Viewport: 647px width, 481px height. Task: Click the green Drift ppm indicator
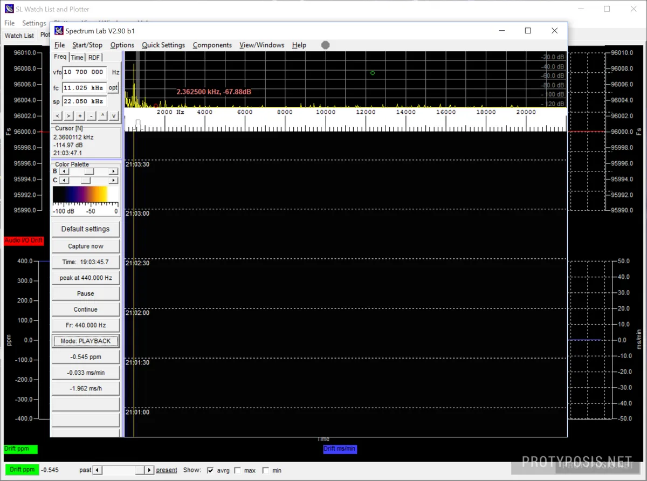point(20,449)
